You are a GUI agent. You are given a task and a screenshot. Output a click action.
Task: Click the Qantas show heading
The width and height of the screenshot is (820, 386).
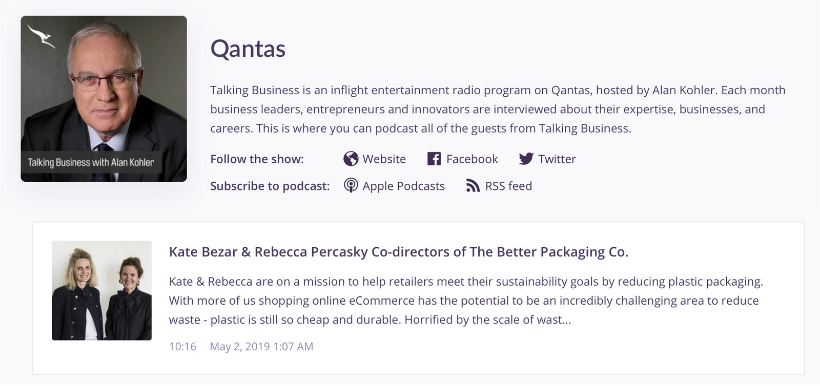tap(248, 49)
